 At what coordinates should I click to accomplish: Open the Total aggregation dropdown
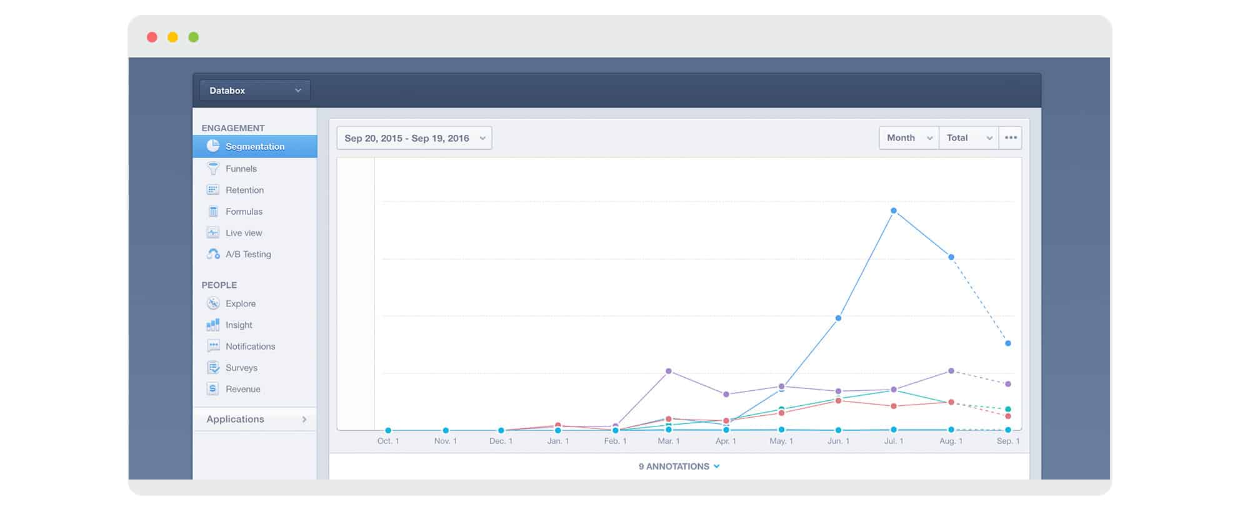968,138
